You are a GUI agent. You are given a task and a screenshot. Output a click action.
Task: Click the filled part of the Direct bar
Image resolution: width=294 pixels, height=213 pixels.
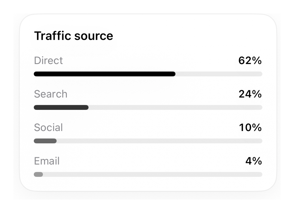pos(105,74)
